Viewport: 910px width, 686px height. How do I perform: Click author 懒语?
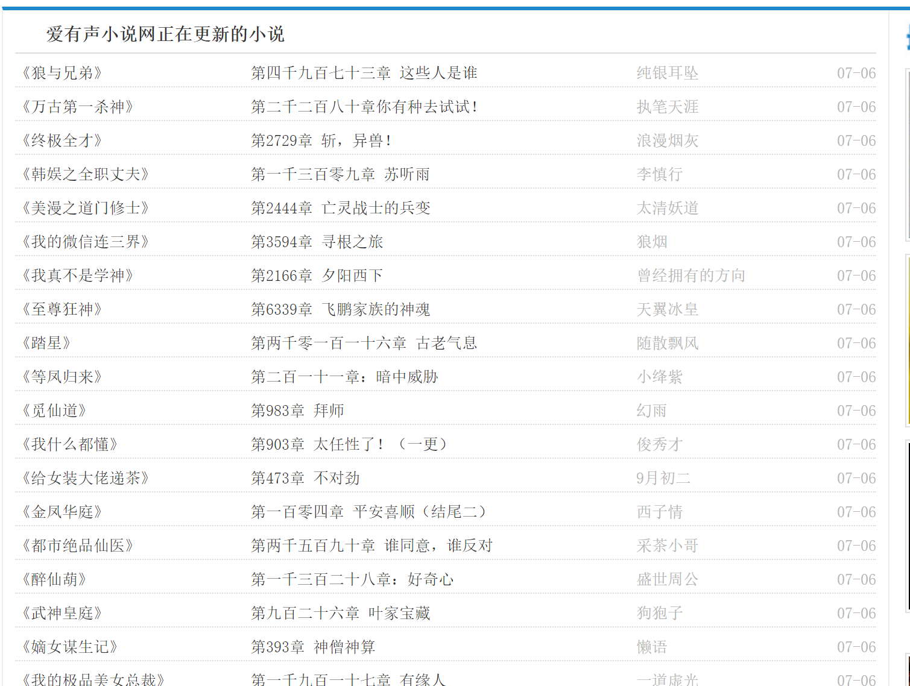click(652, 647)
